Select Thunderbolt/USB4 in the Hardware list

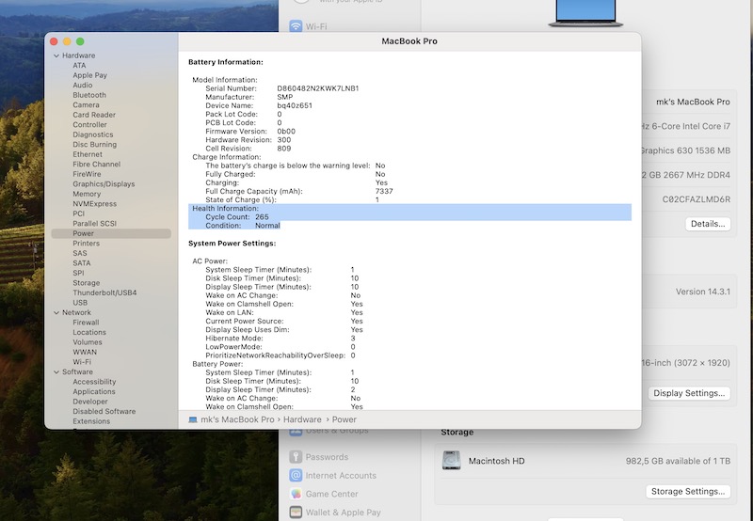[x=104, y=292]
